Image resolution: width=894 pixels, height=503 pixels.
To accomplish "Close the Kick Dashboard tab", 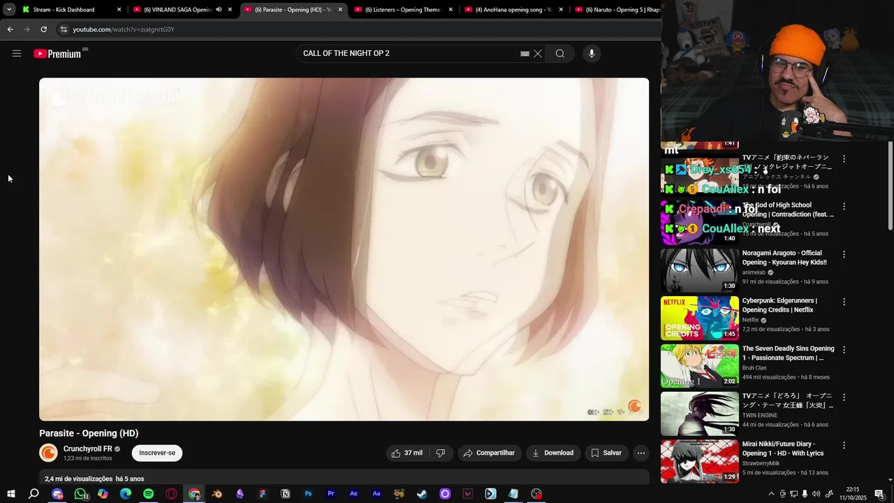I will click(x=119, y=10).
